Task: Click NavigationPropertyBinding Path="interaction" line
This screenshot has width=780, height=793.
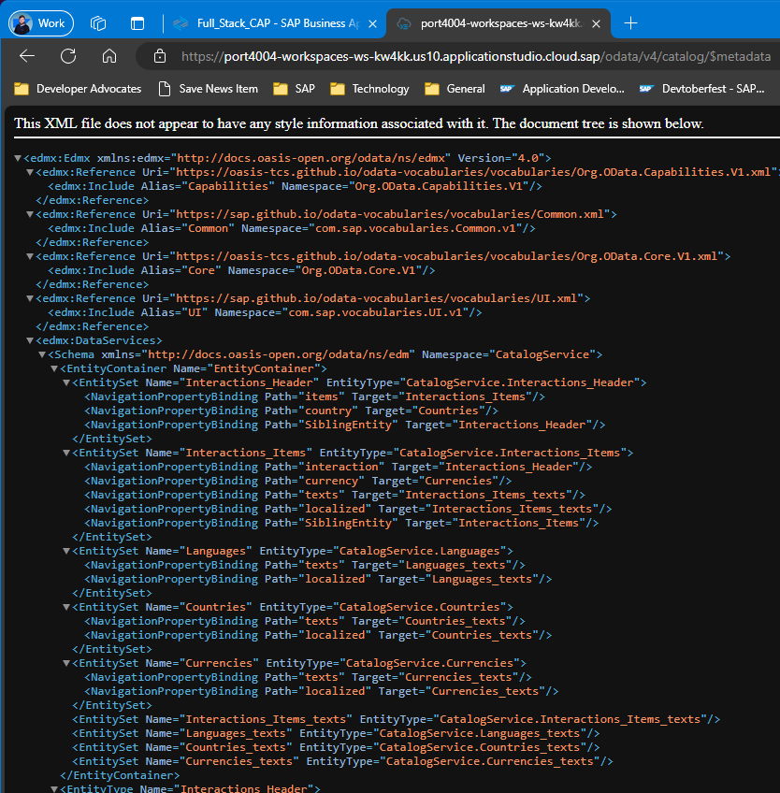Action: (x=338, y=467)
